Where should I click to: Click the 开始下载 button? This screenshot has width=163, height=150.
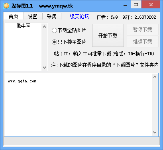(108, 35)
